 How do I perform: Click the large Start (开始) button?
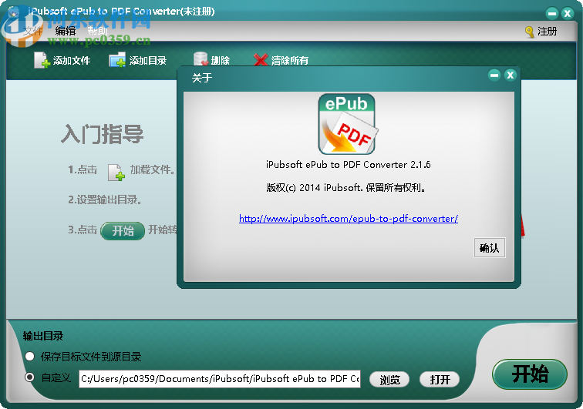pyautogui.click(x=530, y=374)
